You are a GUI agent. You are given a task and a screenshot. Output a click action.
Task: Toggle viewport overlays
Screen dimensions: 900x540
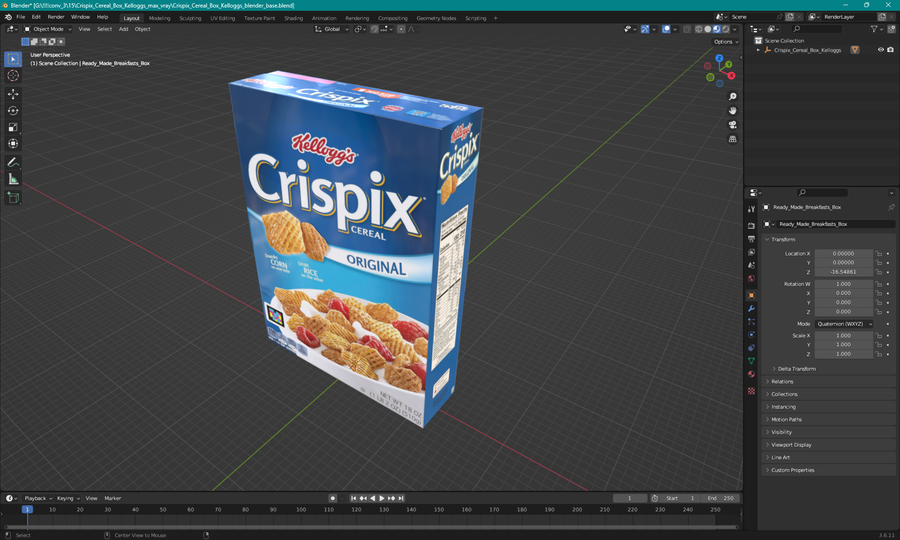pyautogui.click(x=666, y=29)
